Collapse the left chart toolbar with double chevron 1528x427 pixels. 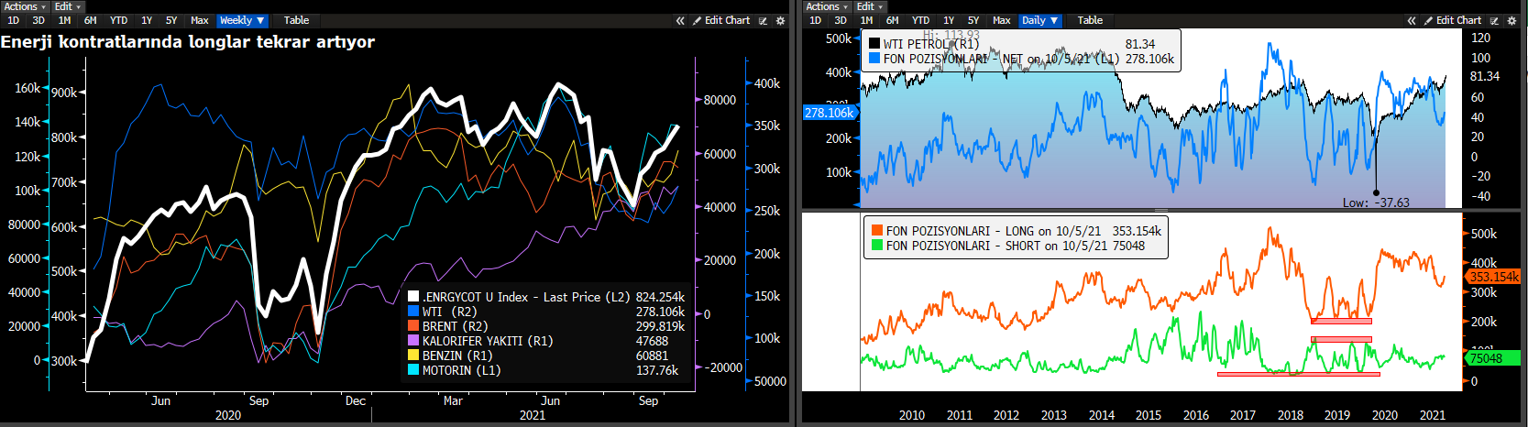coord(680,20)
